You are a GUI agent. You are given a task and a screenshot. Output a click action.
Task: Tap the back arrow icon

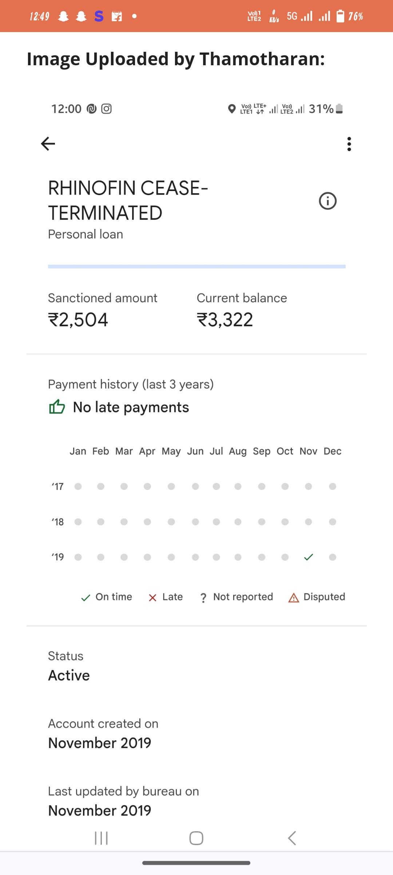pyautogui.click(x=48, y=144)
